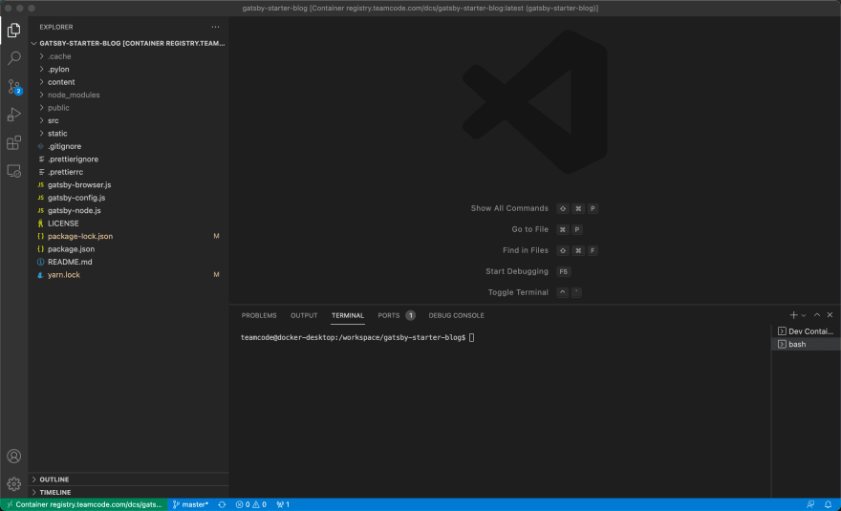This screenshot has height=511, width=841.
Task: Select the TERMINAL tab
Action: pyautogui.click(x=348, y=316)
